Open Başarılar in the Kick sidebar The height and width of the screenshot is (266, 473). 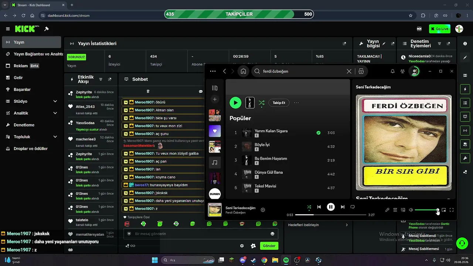coord(31,89)
